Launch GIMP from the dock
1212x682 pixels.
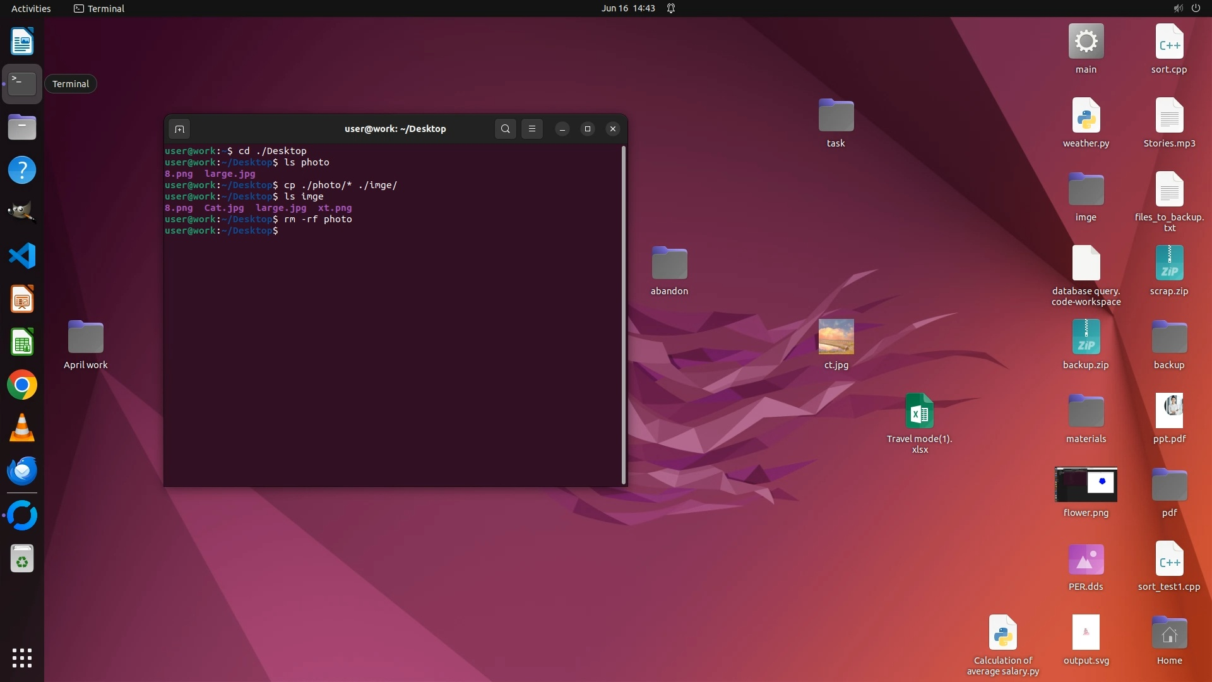pyautogui.click(x=22, y=213)
